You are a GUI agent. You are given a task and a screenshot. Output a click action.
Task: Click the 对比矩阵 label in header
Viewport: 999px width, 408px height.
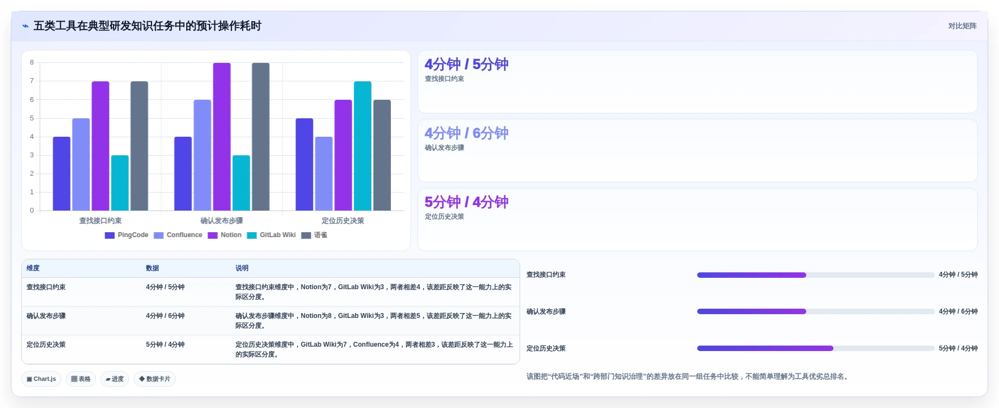(962, 26)
